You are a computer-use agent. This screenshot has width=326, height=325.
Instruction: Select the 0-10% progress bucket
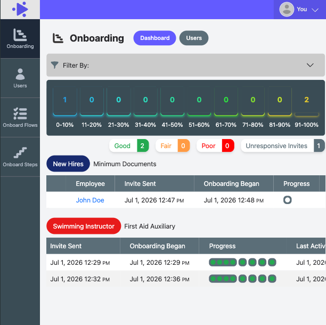(x=65, y=108)
